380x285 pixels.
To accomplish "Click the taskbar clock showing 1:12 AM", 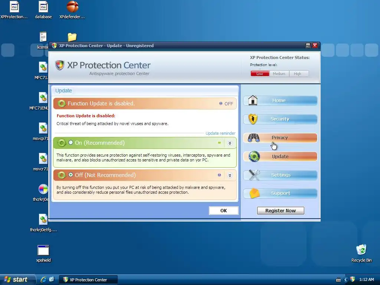I will coord(366,280).
